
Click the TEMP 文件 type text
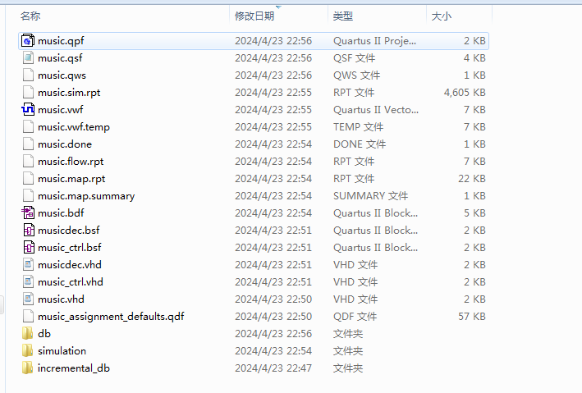pos(358,127)
